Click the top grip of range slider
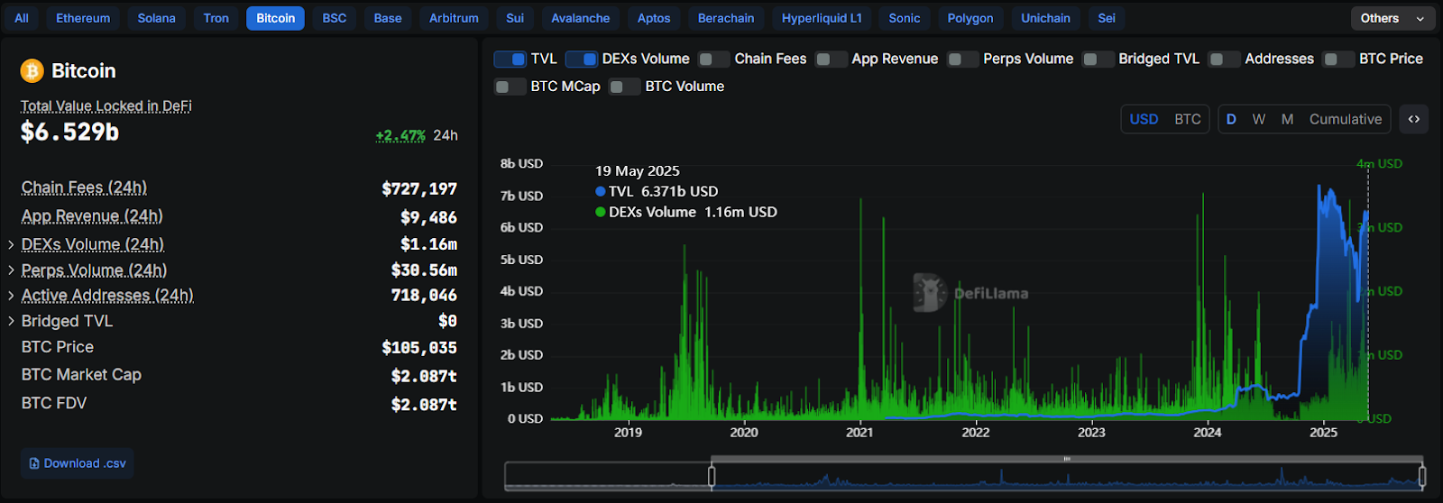This screenshot has width=1443, height=503. (x=1067, y=459)
